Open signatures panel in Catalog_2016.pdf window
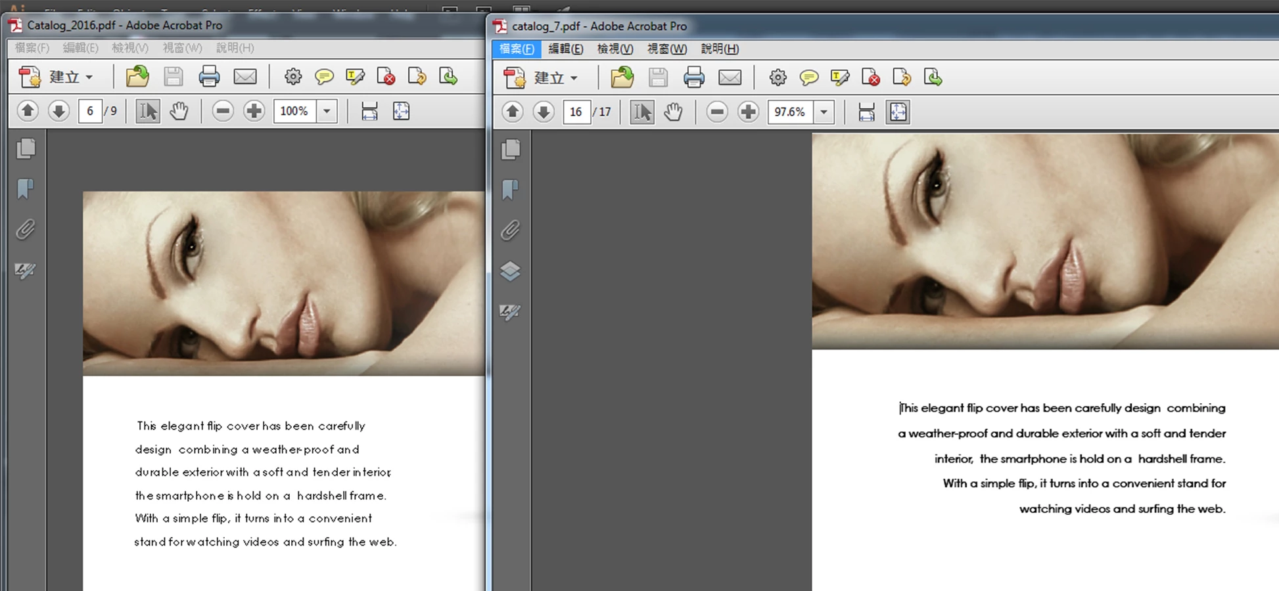Viewport: 1279px width, 591px height. coord(26,271)
